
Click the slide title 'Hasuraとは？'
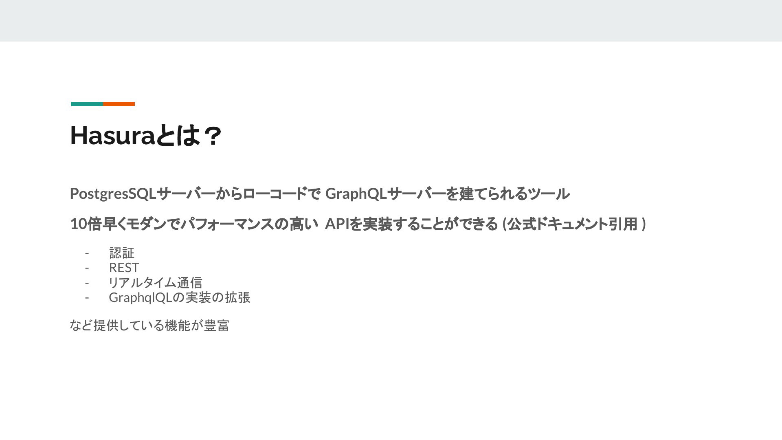[x=146, y=136]
